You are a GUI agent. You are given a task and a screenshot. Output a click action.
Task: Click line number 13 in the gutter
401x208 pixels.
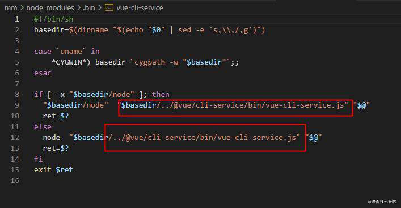15,148
